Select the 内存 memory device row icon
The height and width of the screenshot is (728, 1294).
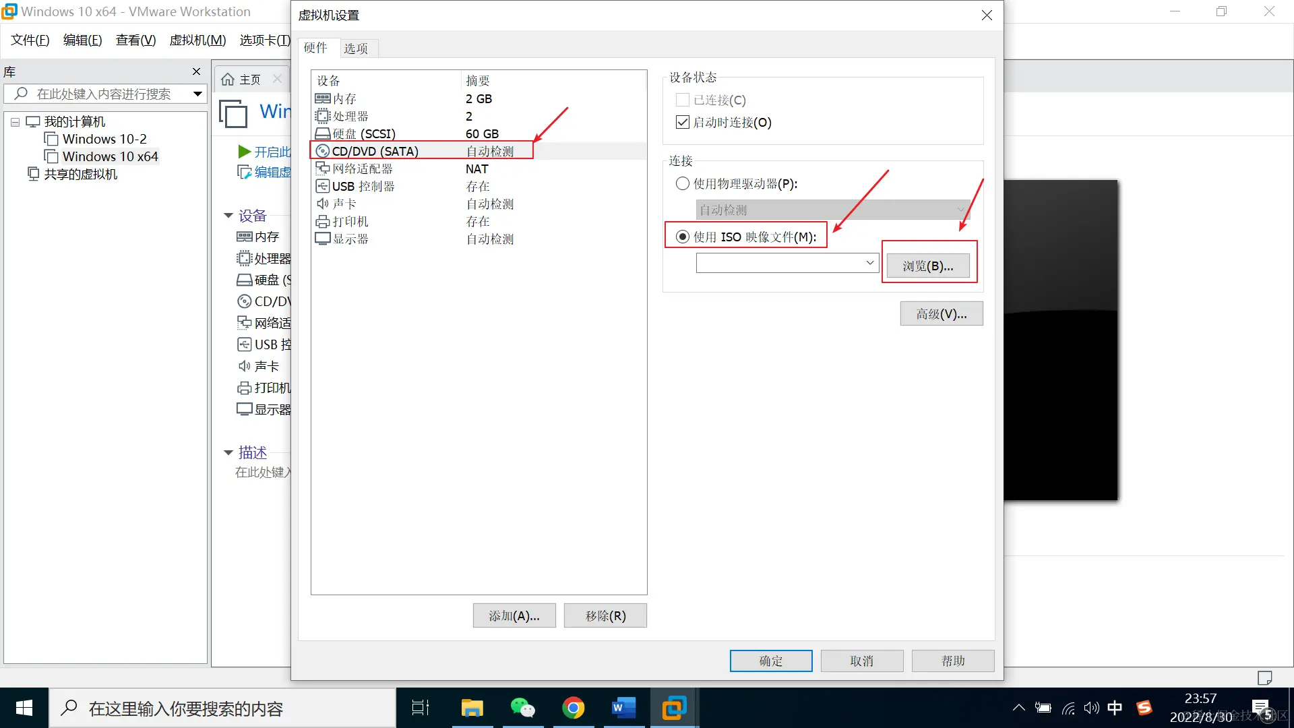323,99
